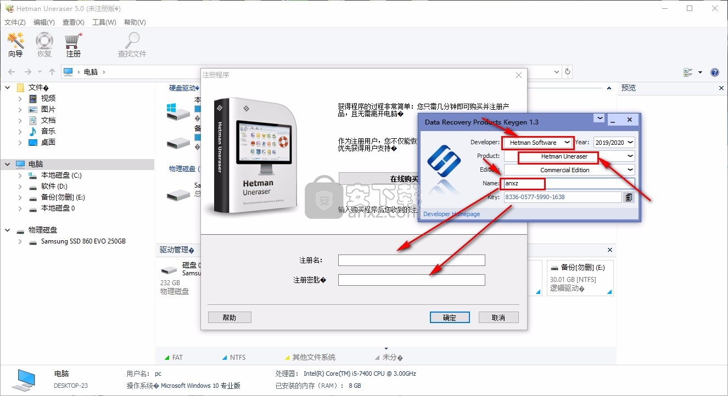Expand the 软件 (D:) node
The height and width of the screenshot is (396, 728).
point(20,186)
